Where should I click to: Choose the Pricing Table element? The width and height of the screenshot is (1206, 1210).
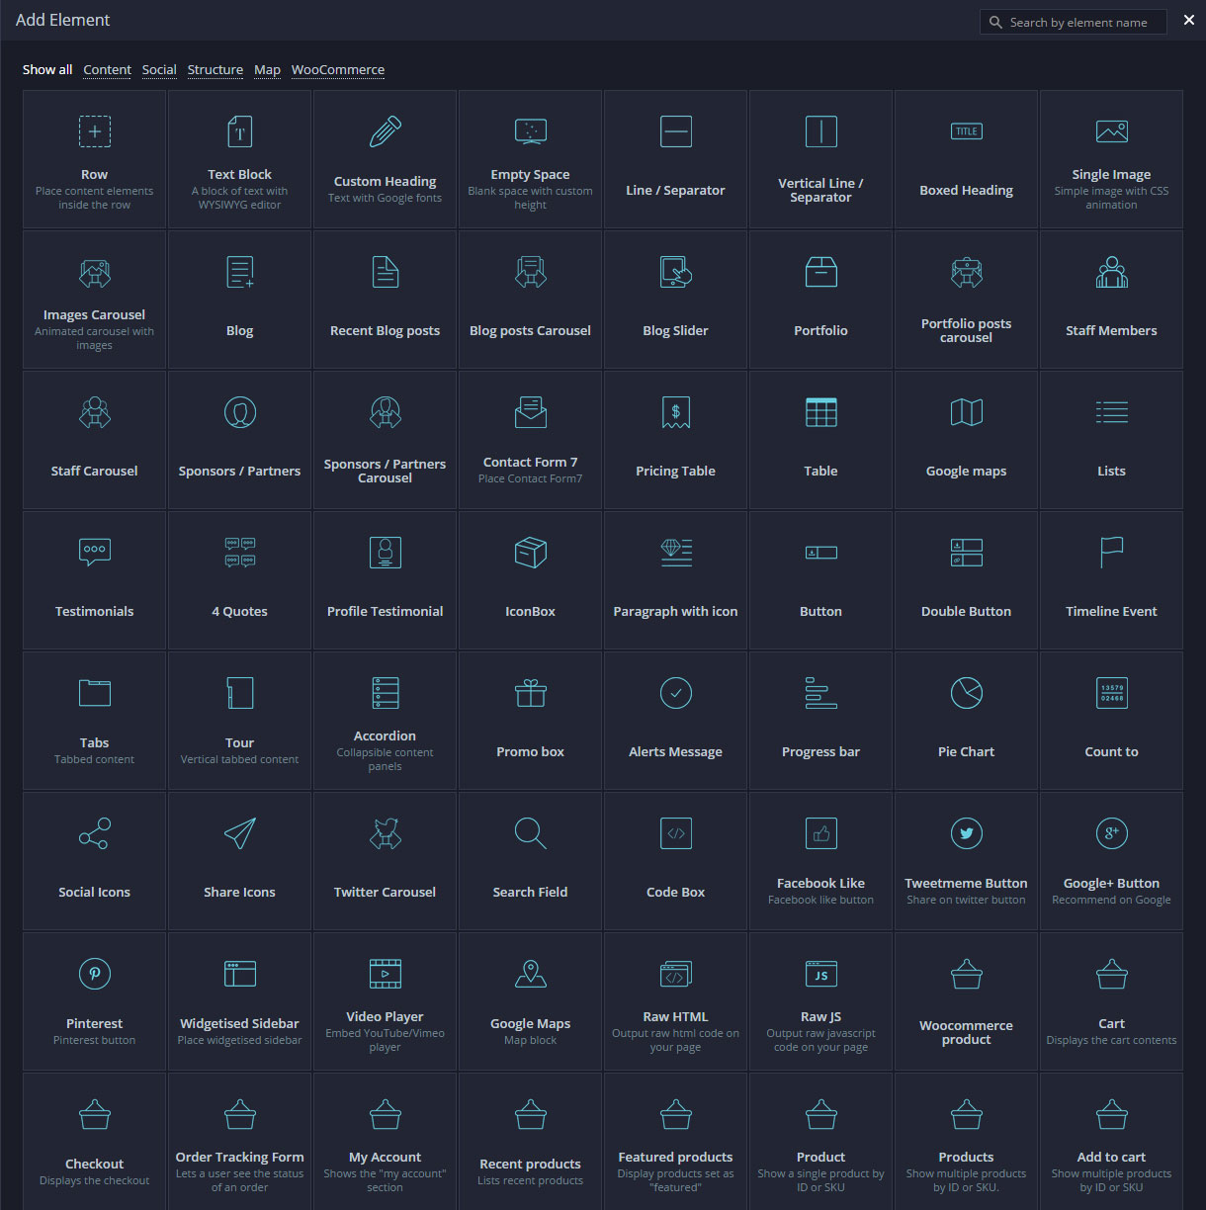coord(676,440)
